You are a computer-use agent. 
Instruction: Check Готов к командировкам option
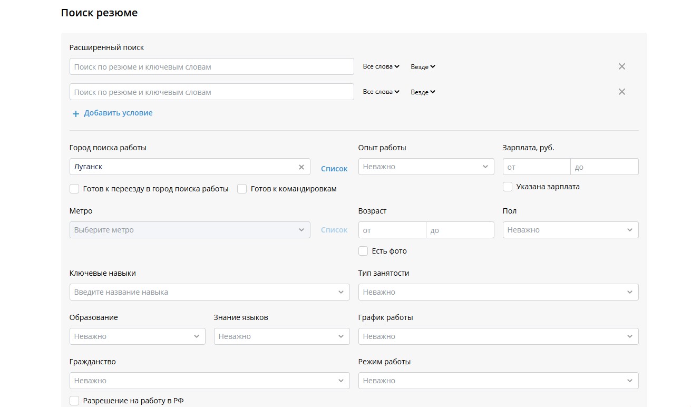[x=242, y=189]
